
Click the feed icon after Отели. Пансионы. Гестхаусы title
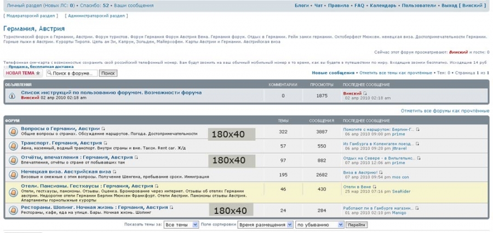(x=157, y=186)
